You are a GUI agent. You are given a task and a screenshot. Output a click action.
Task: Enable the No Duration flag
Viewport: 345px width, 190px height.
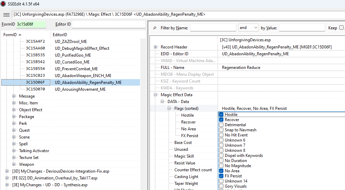click(221, 160)
